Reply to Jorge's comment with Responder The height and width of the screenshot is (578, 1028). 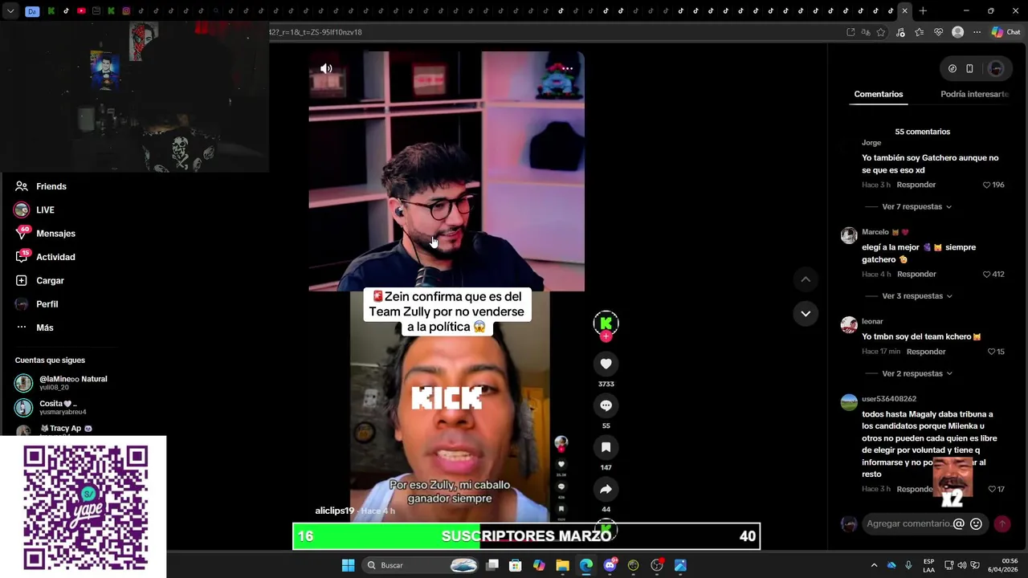click(916, 185)
